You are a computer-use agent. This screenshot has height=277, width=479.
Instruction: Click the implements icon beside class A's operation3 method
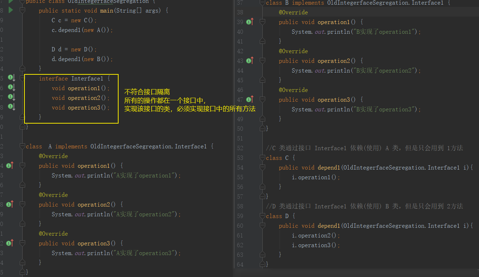pos(10,243)
